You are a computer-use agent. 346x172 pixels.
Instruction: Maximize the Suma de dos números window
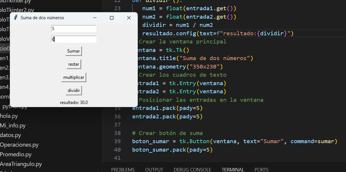click(112, 18)
